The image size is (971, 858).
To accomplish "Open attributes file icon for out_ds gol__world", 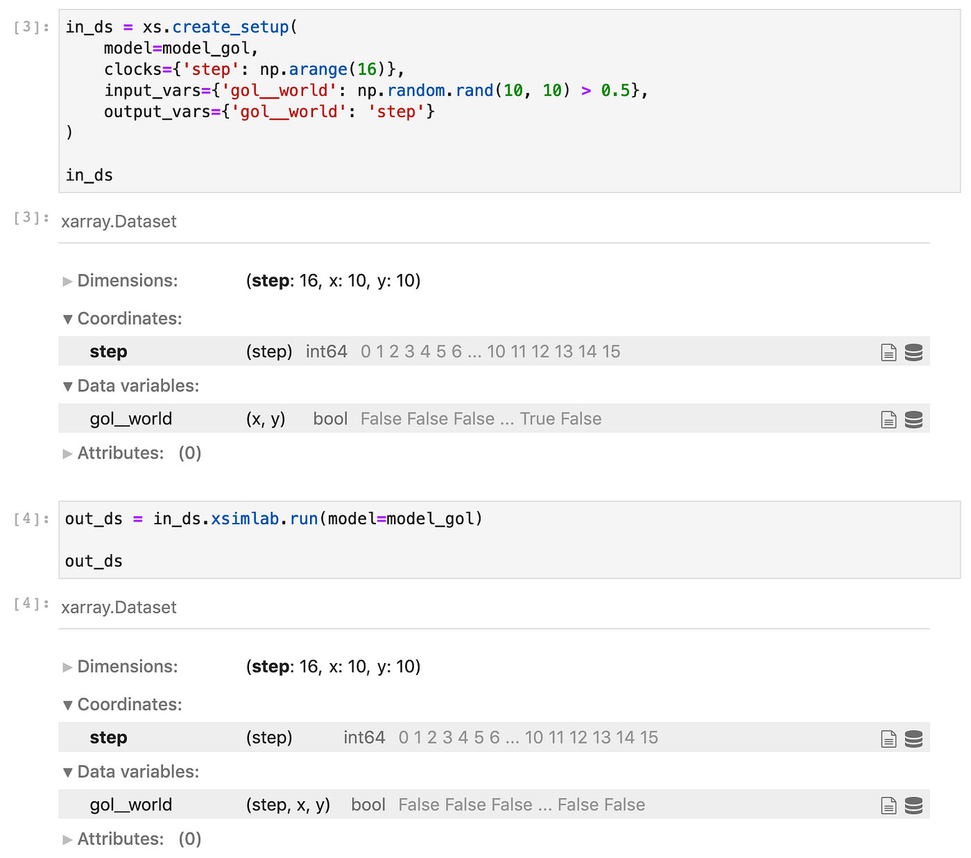I will click(888, 805).
